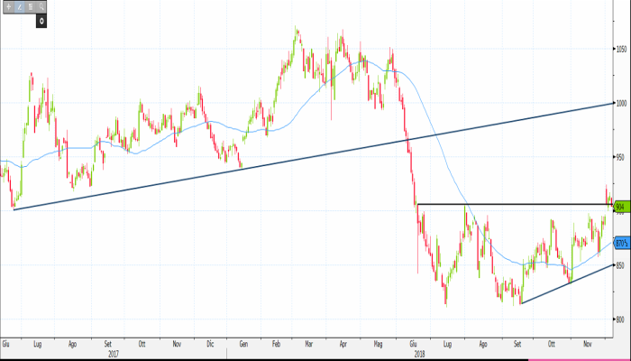Click the Gen month marker on axis
Viewport: 631px width, 361px height.
click(244, 345)
